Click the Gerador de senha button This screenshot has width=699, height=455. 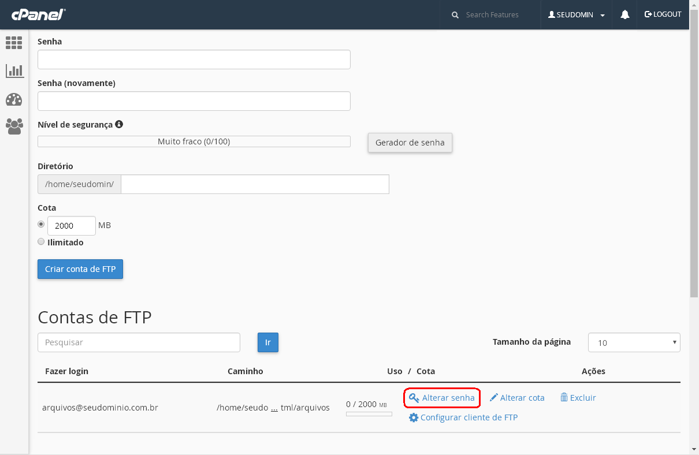(410, 143)
